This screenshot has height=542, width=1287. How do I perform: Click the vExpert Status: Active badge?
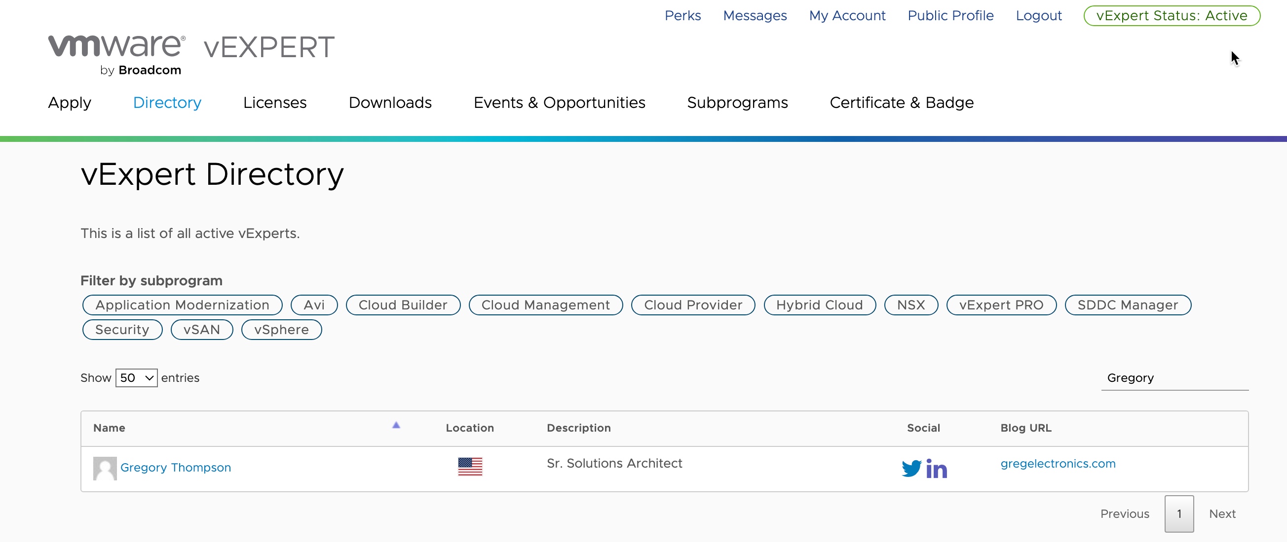pyautogui.click(x=1172, y=16)
